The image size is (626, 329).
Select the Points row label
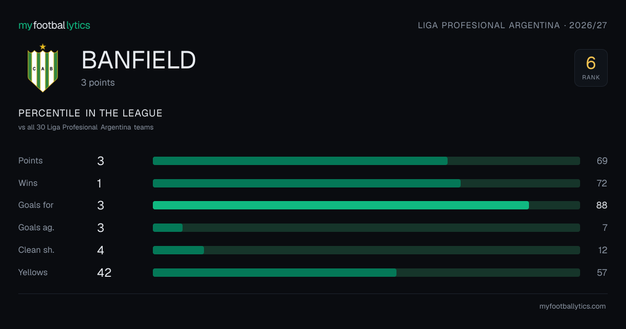click(31, 161)
